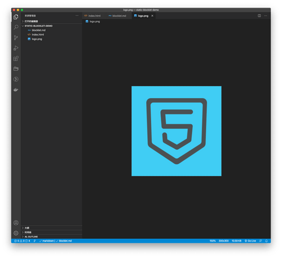Screen dimensions: 282x258
Task: Click the red close window button
Action: point(14,10)
